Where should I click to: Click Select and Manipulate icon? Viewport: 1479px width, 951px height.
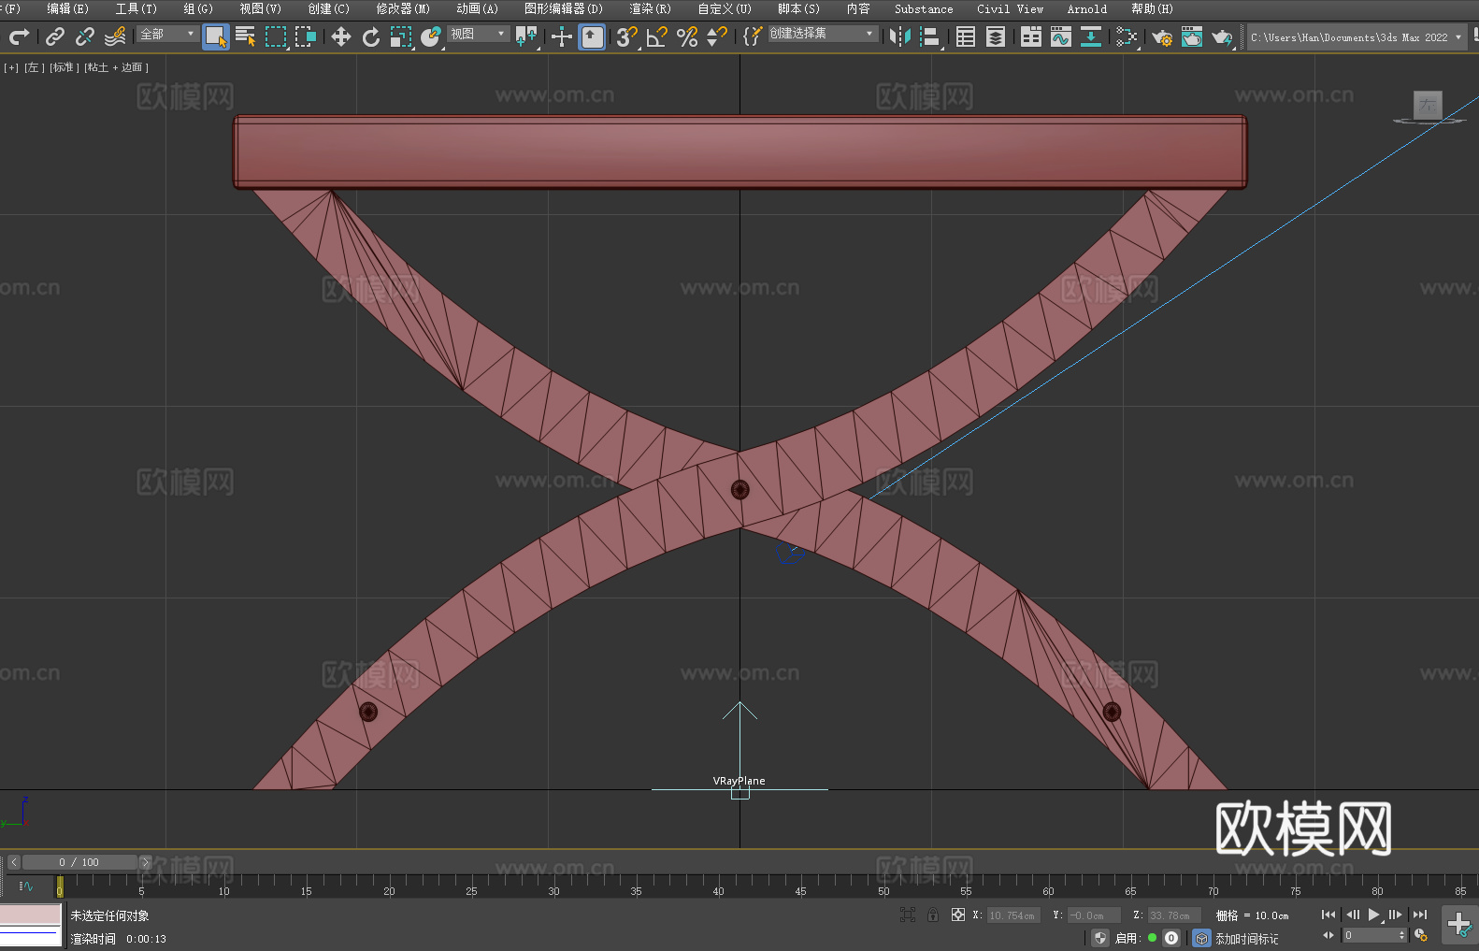562,36
